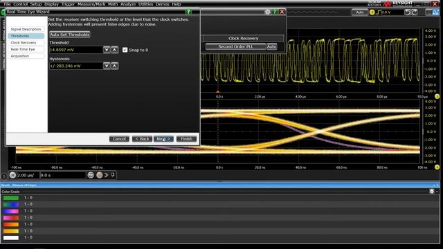Click the green color grade swatch

11,198
